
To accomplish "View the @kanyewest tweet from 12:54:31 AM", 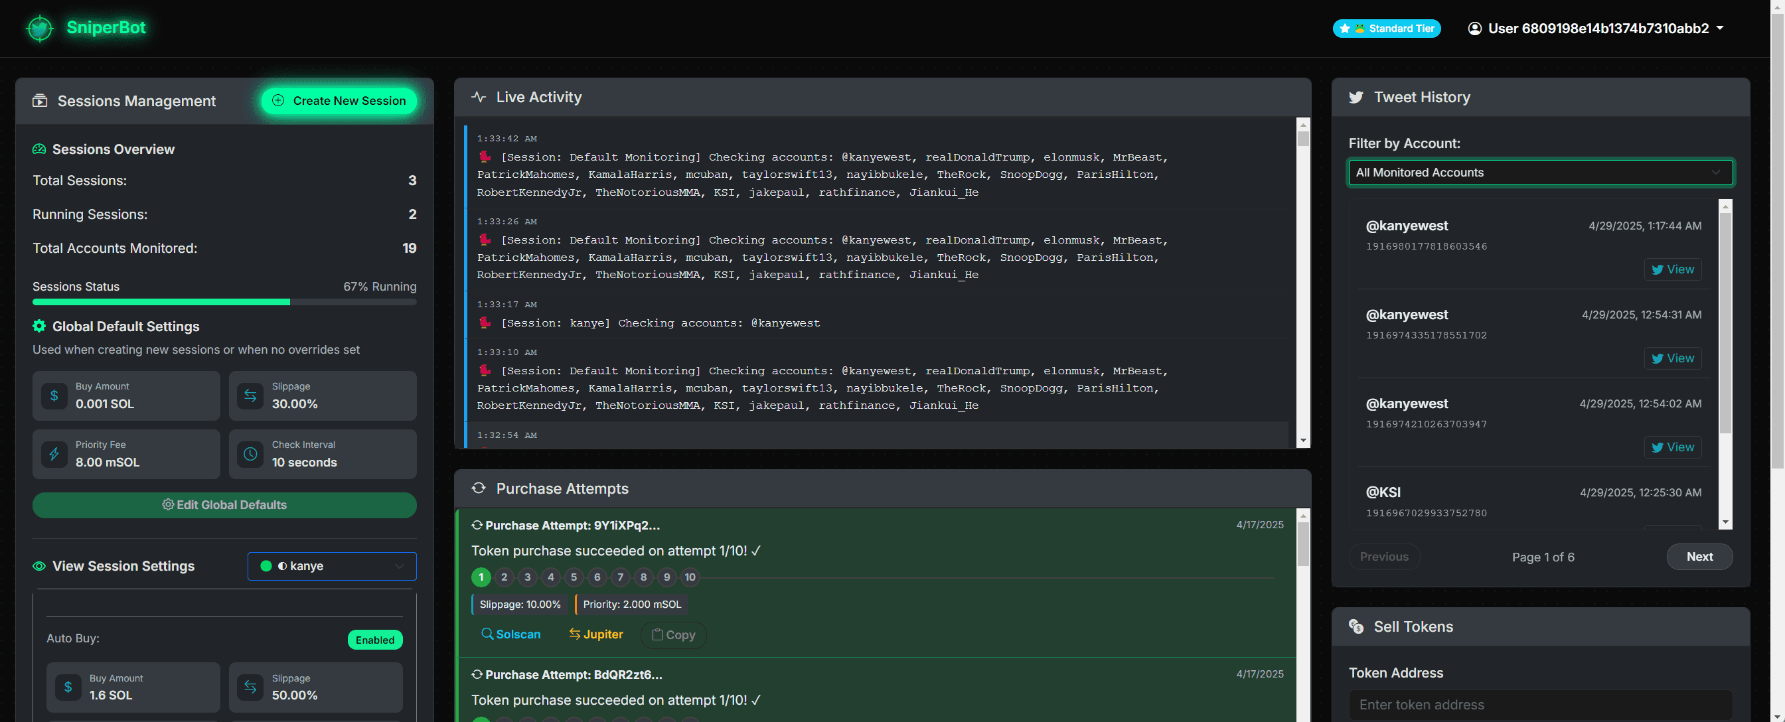I will pos(1672,359).
